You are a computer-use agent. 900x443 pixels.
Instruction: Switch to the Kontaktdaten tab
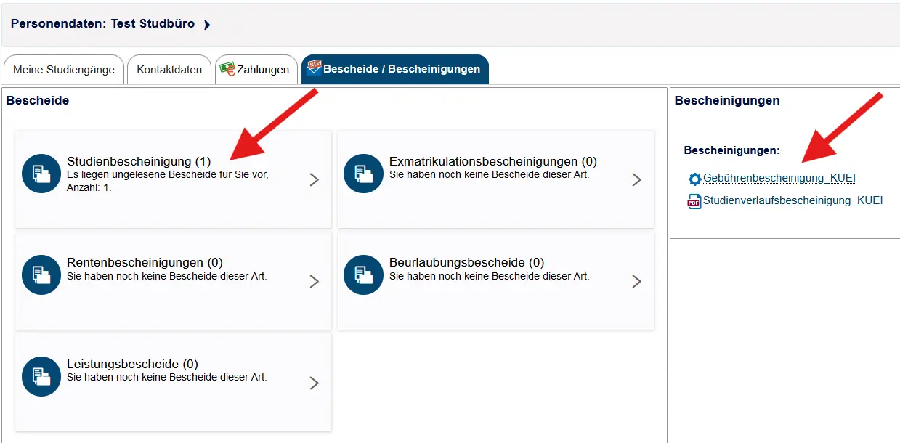tap(169, 70)
